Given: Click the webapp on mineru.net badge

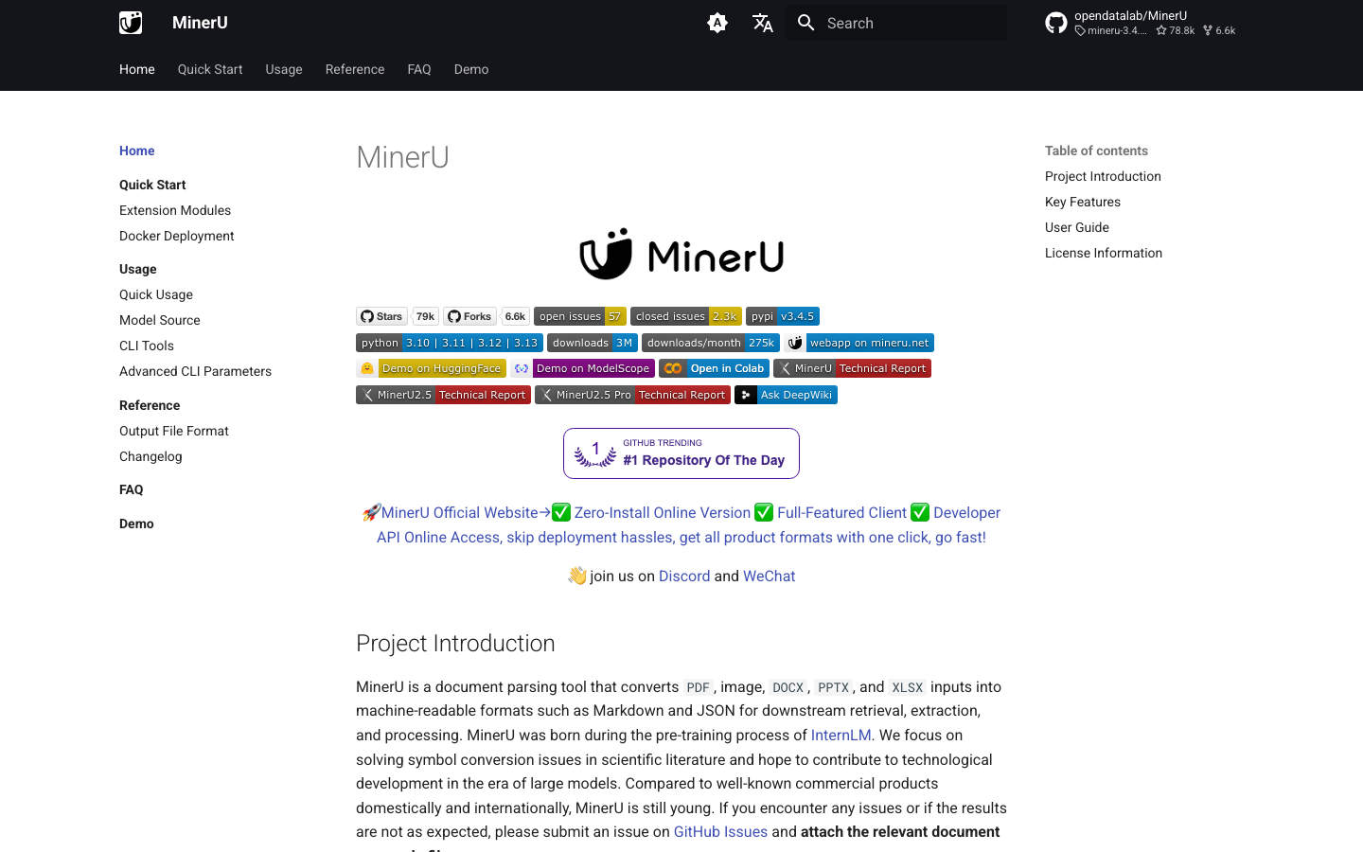Looking at the screenshot, I should [x=859, y=343].
